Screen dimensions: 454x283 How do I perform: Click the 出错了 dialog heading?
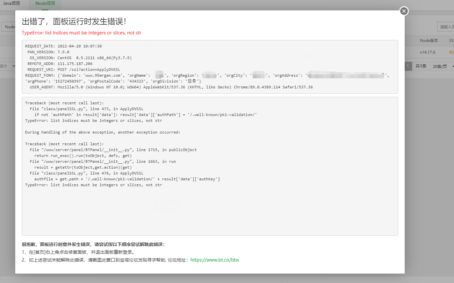(74, 21)
